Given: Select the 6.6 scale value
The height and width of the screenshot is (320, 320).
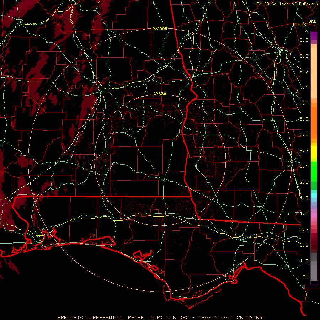Looking at the screenshot, I should click(x=304, y=103).
